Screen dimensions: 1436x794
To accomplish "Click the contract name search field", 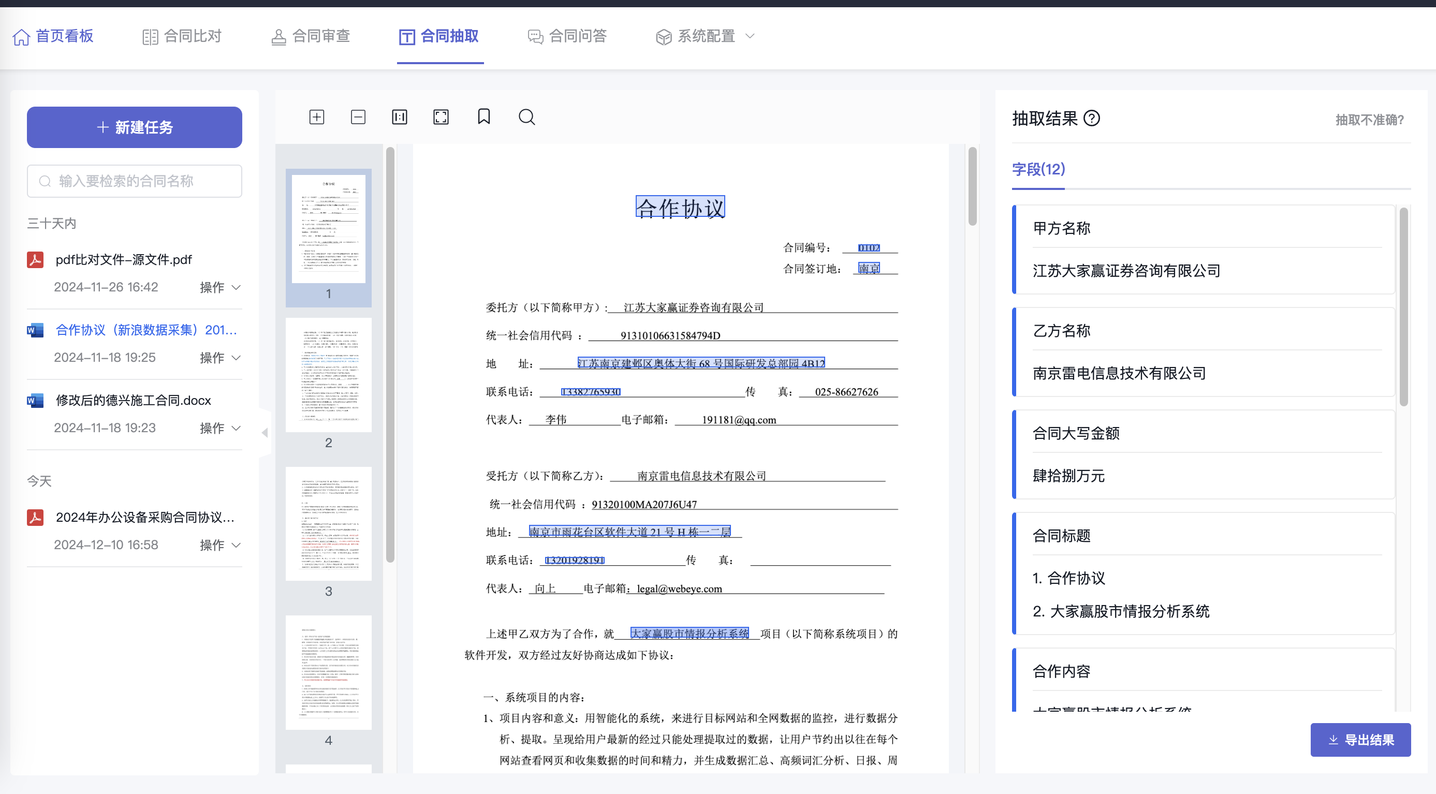I will pyautogui.click(x=135, y=181).
